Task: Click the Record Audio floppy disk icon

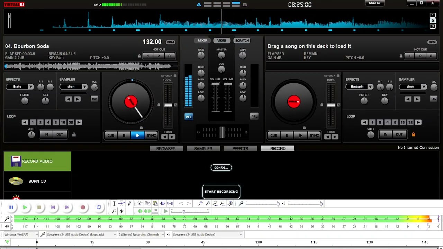Action: [16, 161]
